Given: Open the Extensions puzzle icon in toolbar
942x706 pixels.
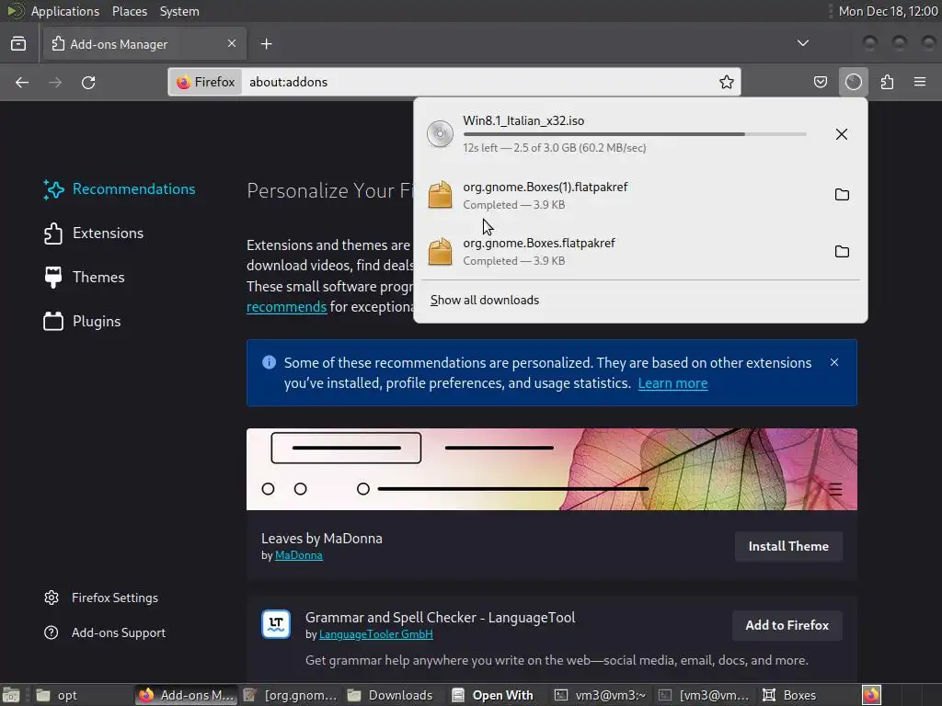Looking at the screenshot, I should click(887, 82).
